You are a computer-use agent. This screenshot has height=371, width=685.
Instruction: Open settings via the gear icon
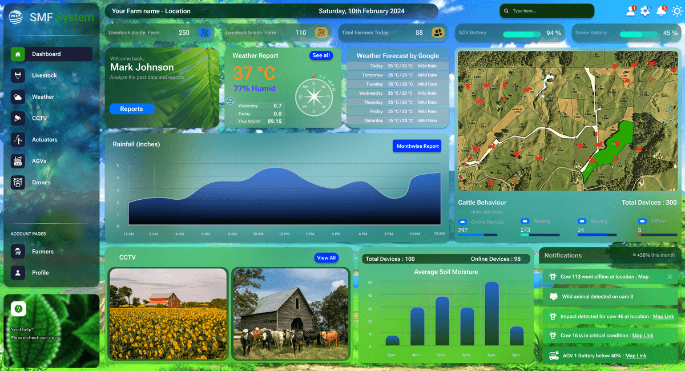pyautogui.click(x=646, y=11)
